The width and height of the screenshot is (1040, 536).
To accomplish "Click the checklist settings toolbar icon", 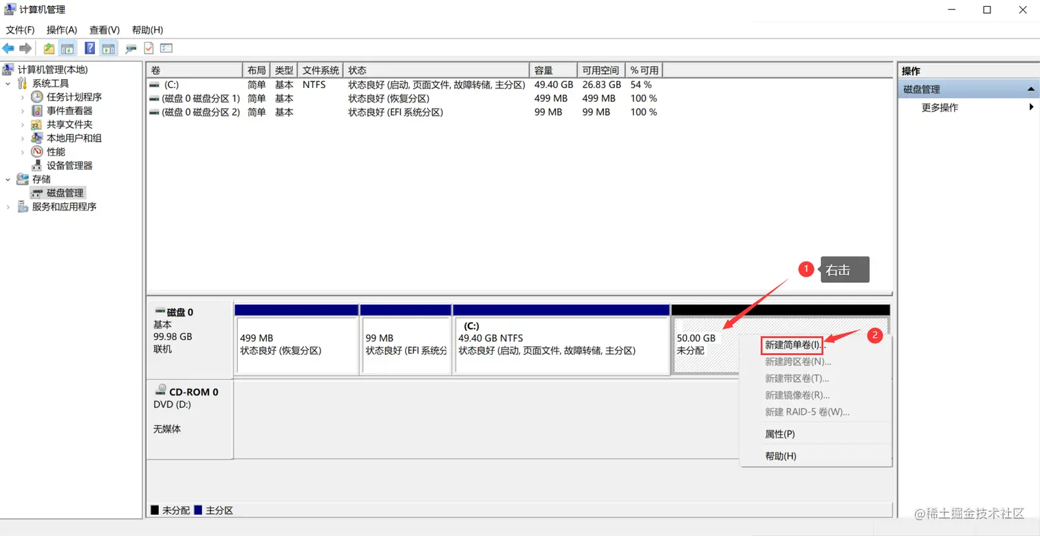I will 166,48.
